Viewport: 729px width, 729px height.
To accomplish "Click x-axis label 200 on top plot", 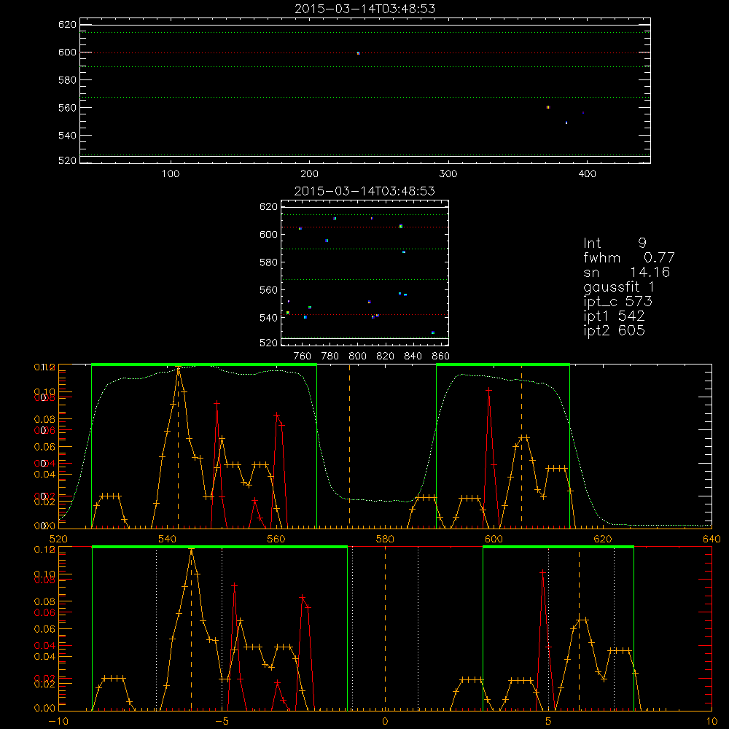I will pyautogui.click(x=309, y=174).
